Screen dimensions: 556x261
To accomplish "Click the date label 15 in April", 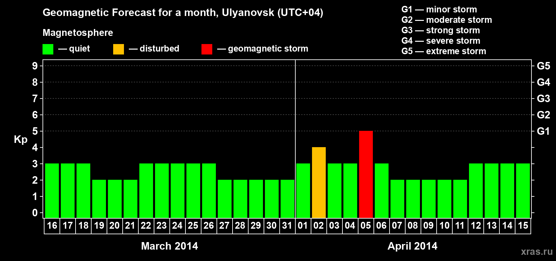I will pyautogui.click(x=523, y=225).
